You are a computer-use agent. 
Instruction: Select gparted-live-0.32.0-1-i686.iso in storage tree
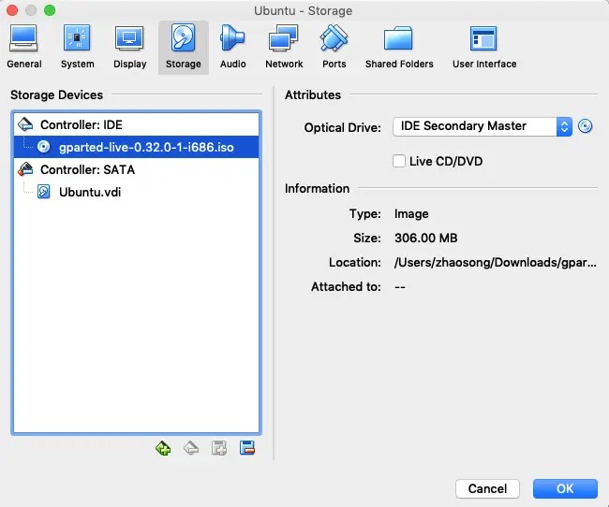tap(137, 147)
